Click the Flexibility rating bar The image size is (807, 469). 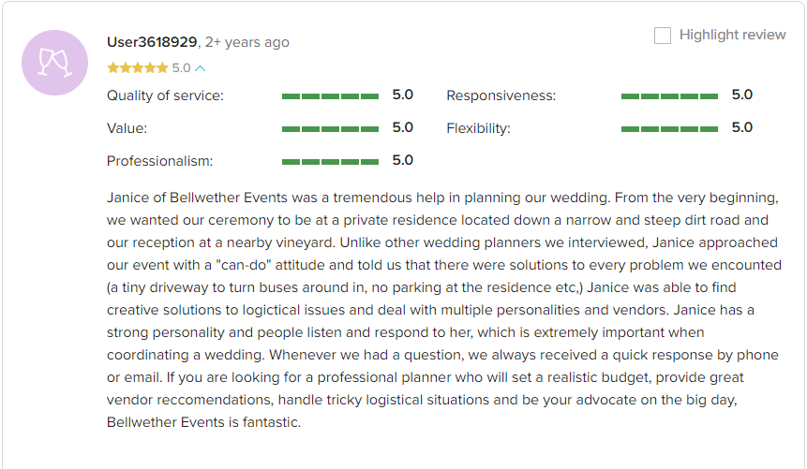click(x=669, y=129)
